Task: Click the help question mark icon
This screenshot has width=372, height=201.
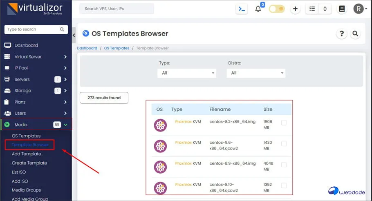Action: 341,34
